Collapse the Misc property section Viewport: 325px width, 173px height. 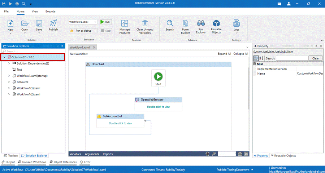(x=255, y=64)
